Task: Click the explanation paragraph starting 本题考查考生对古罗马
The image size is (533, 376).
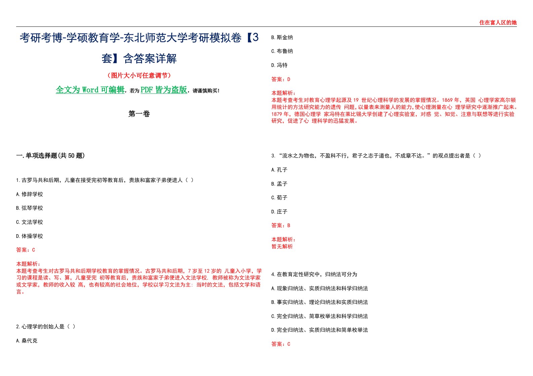Action: coord(139,281)
